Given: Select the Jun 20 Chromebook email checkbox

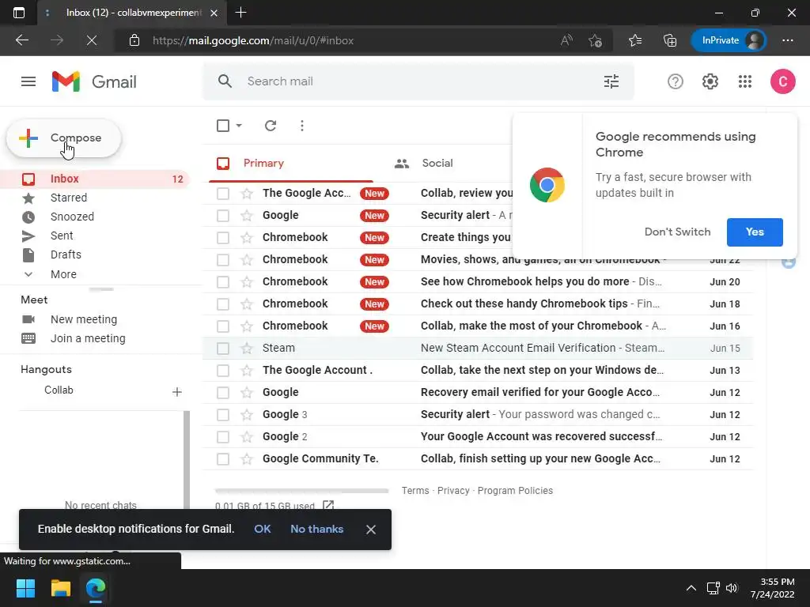Looking at the screenshot, I should pyautogui.click(x=223, y=282).
